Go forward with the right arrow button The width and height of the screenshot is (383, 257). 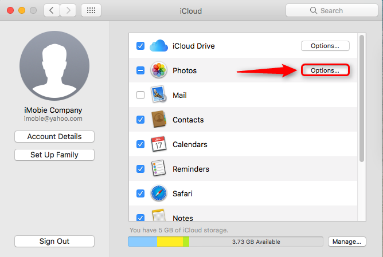click(x=68, y=10)
